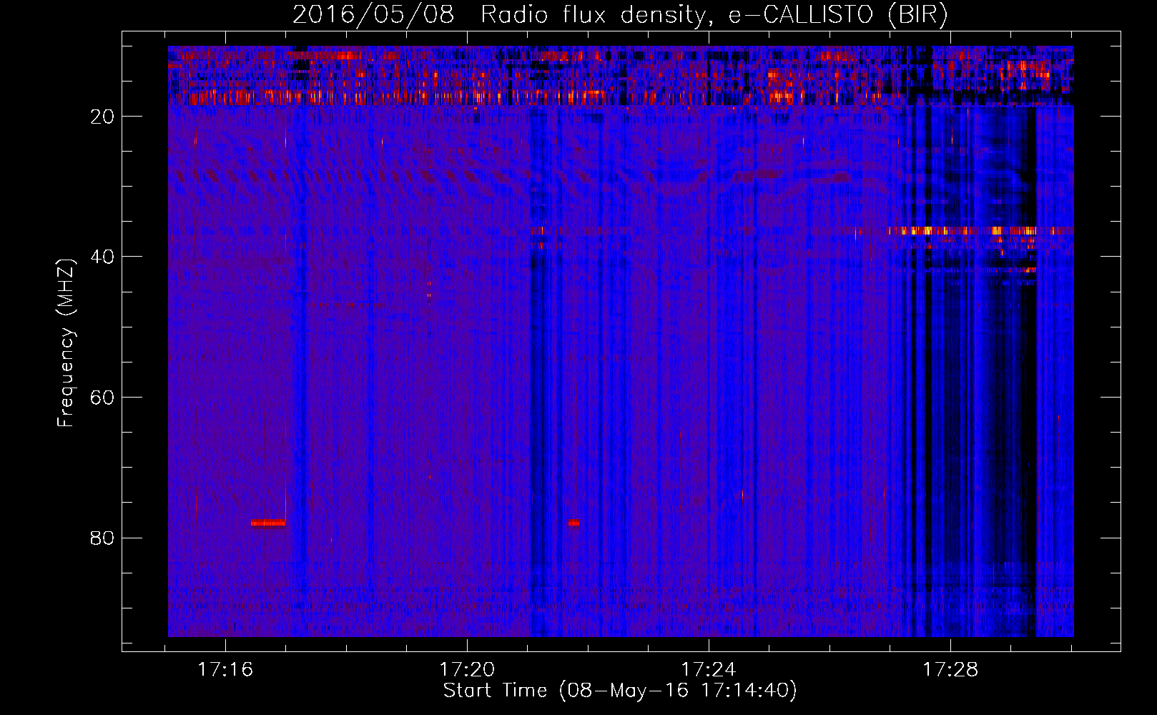Click the "17:20" time tick label
Screen dimensions: 1157x715
[x=467, y=670]
